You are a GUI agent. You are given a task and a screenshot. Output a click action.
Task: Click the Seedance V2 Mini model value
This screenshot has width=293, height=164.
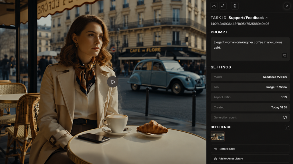point(275,77)
